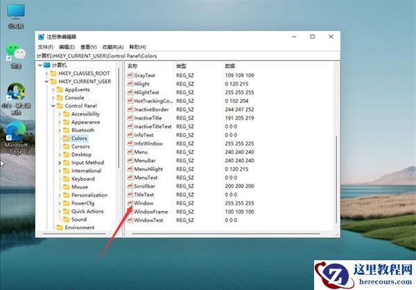Select the MenuText value name
The image size is (416, 290).
(x=146, y=177)
